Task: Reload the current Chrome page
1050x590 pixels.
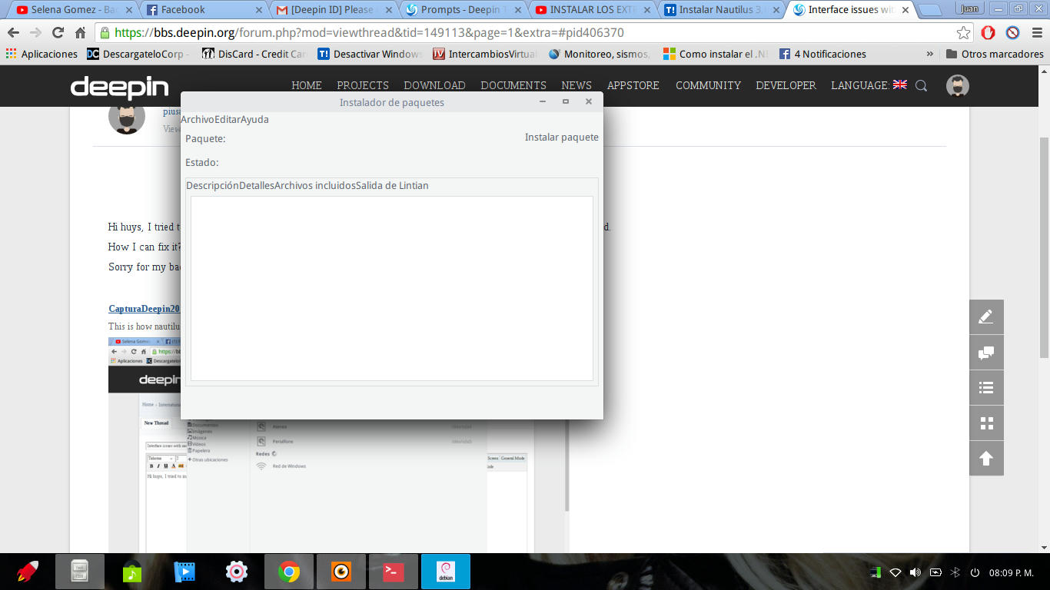Action: click(58, 33)
